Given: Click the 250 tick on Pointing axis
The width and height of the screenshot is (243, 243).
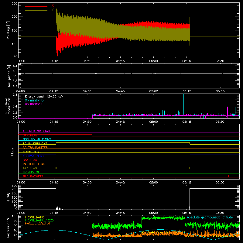Looking at the screenshot, I should (x=14, y=4).
